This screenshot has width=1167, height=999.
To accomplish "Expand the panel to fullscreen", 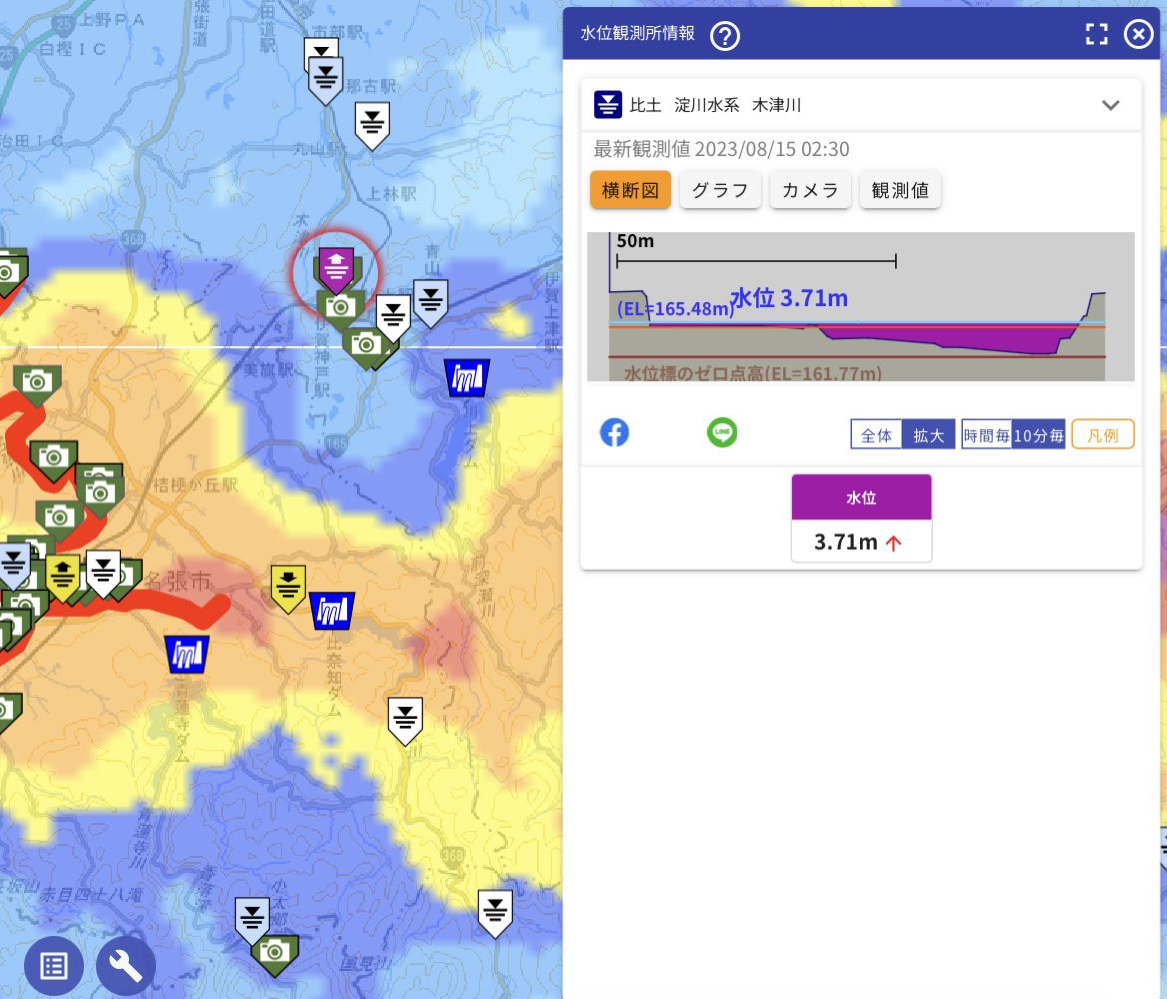I will tap(1096, 34).
